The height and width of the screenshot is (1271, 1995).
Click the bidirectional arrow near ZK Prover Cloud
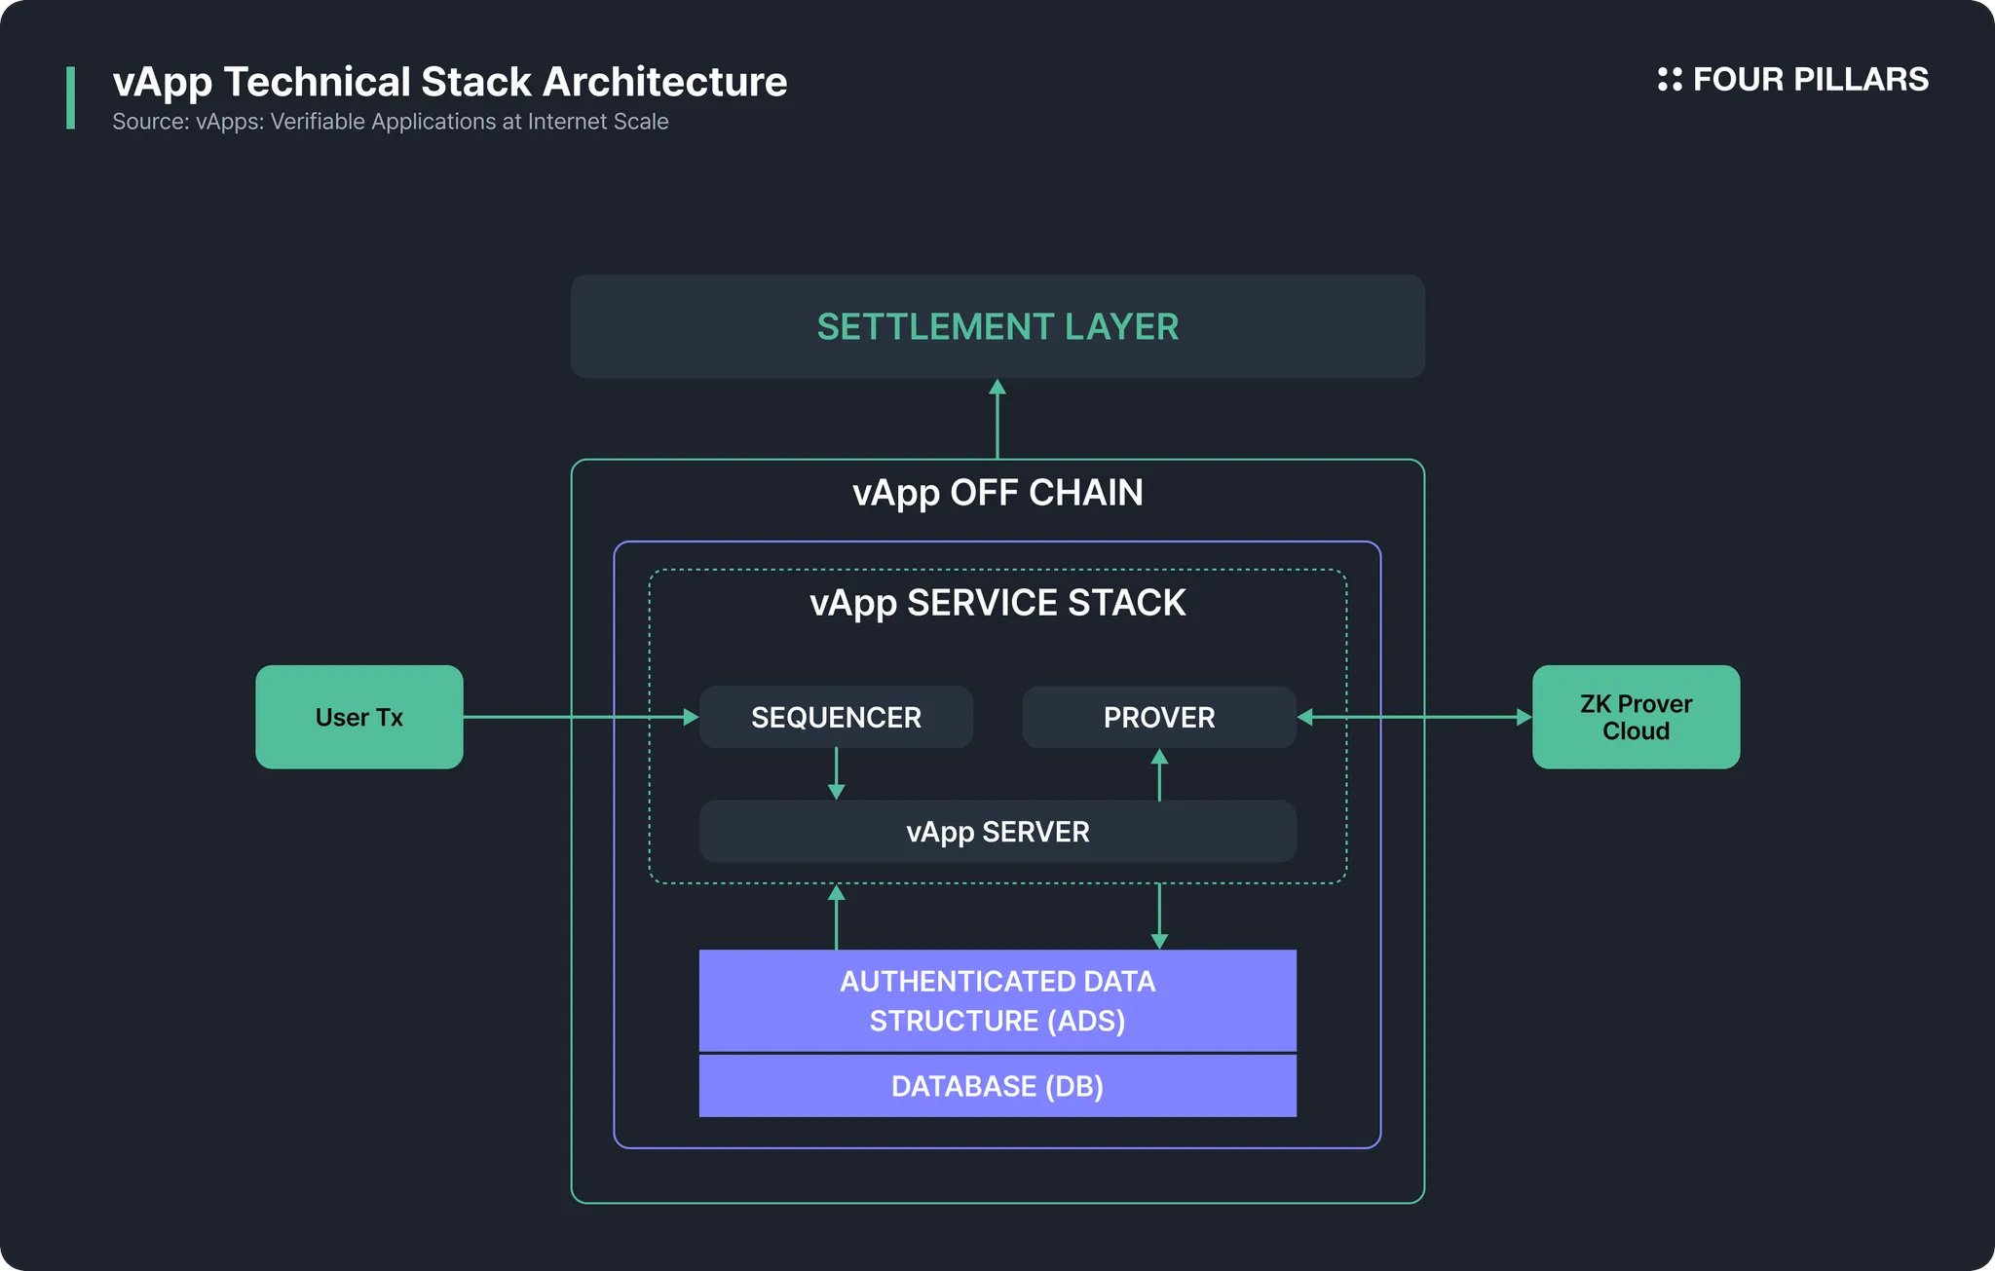(x=1412, y=718)
